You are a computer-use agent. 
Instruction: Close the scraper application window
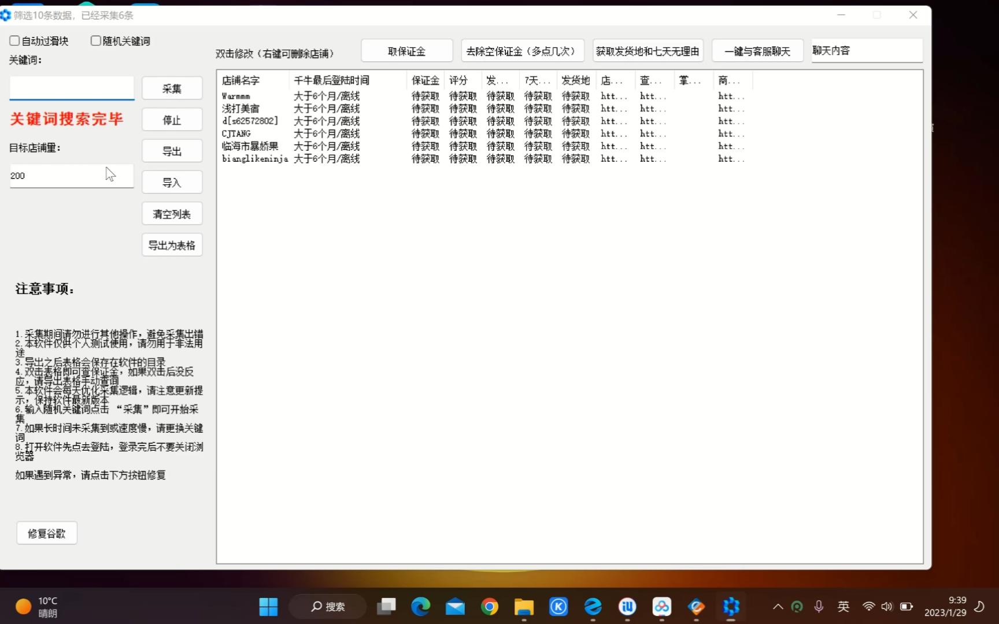click(913, 15)
